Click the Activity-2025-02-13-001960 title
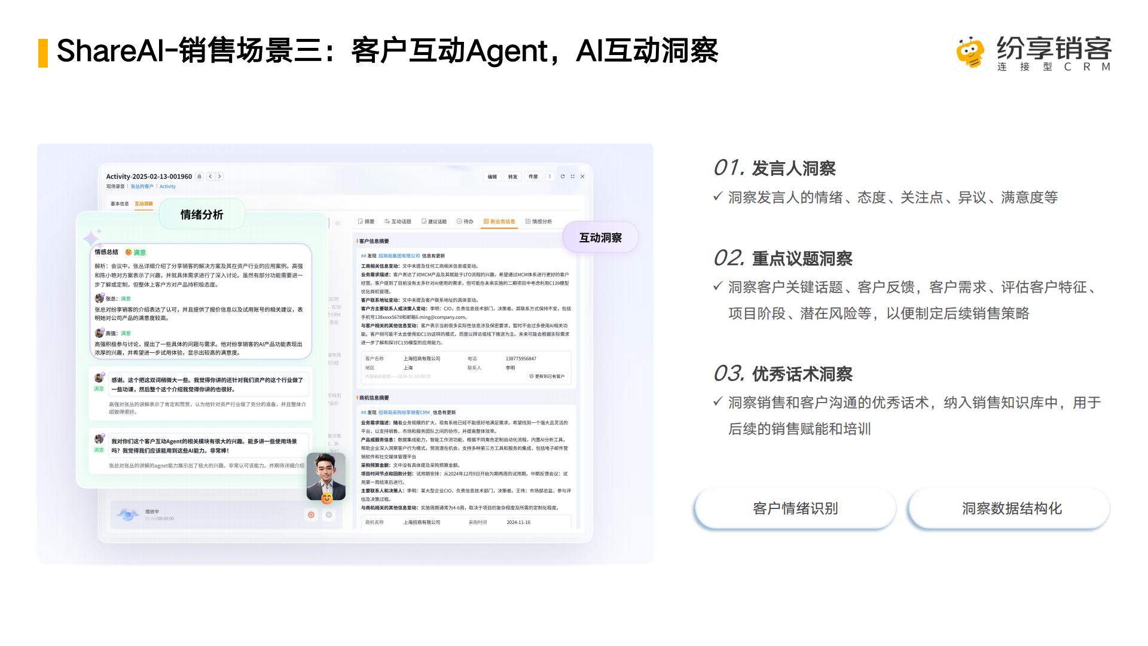Viewport: 1148px width, 646px height. point(149,176)
